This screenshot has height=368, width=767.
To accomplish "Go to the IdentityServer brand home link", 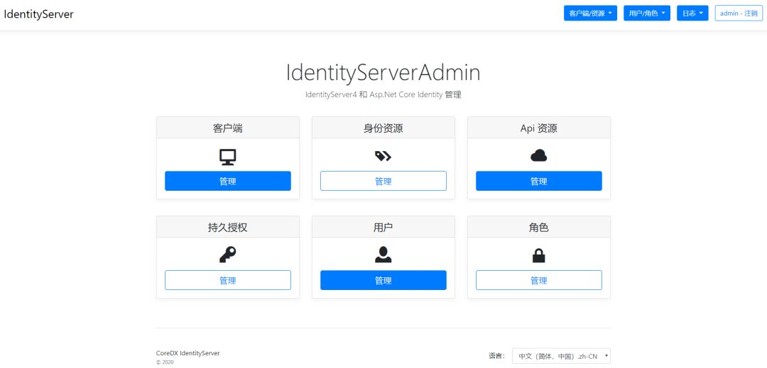I will [x=38, y=14].
